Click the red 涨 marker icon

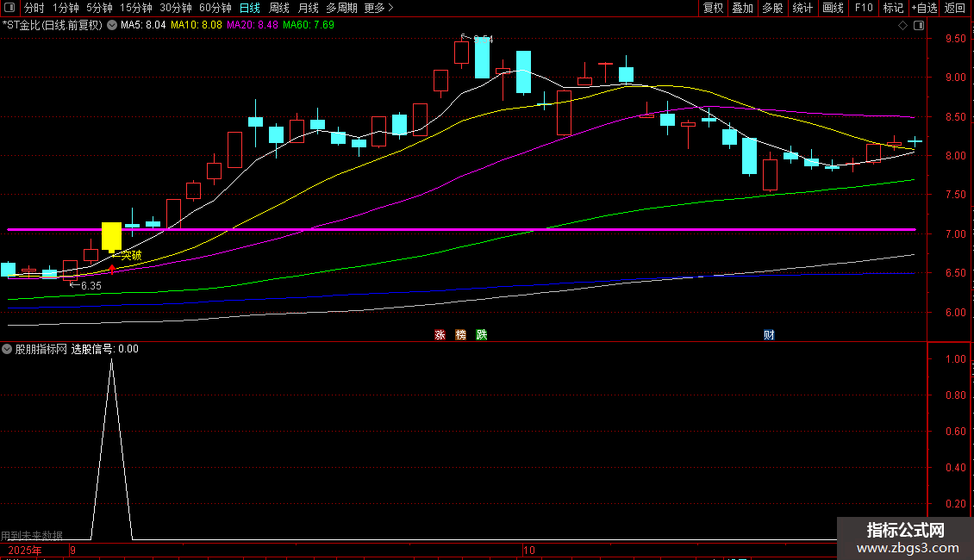[x=440, y=334]
